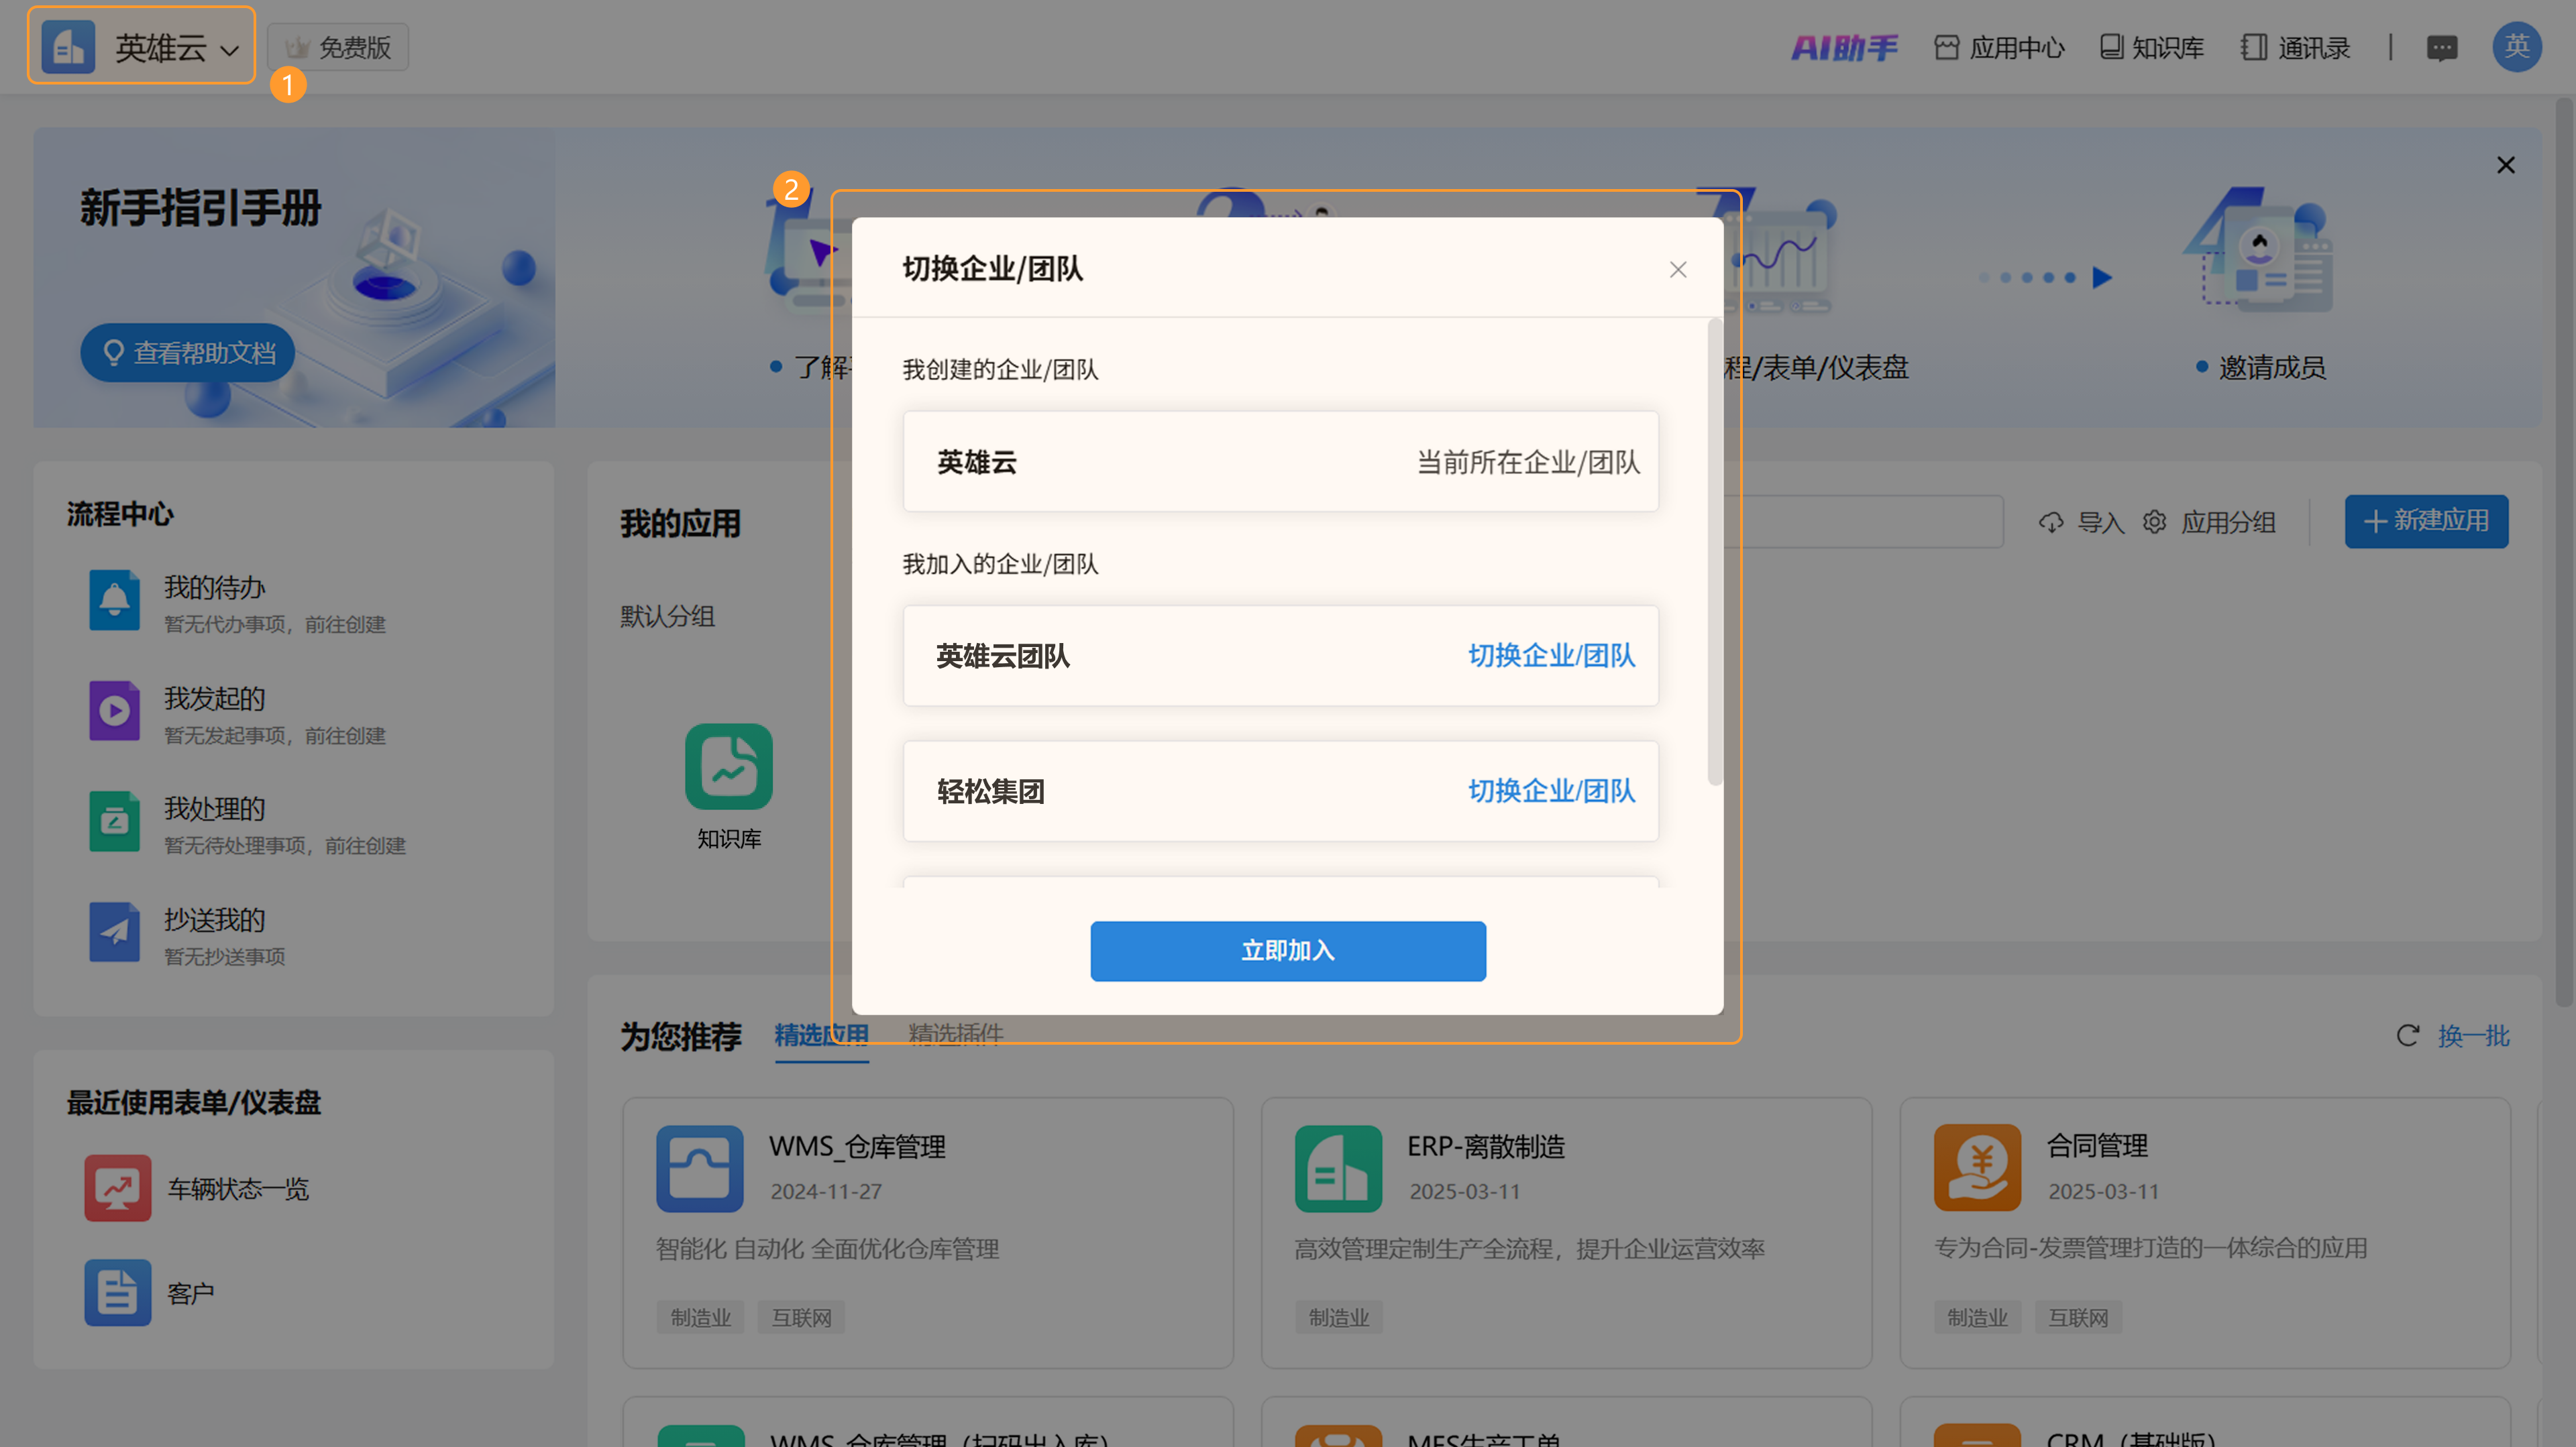Click 查看帮助文档 button

[188, 353]
